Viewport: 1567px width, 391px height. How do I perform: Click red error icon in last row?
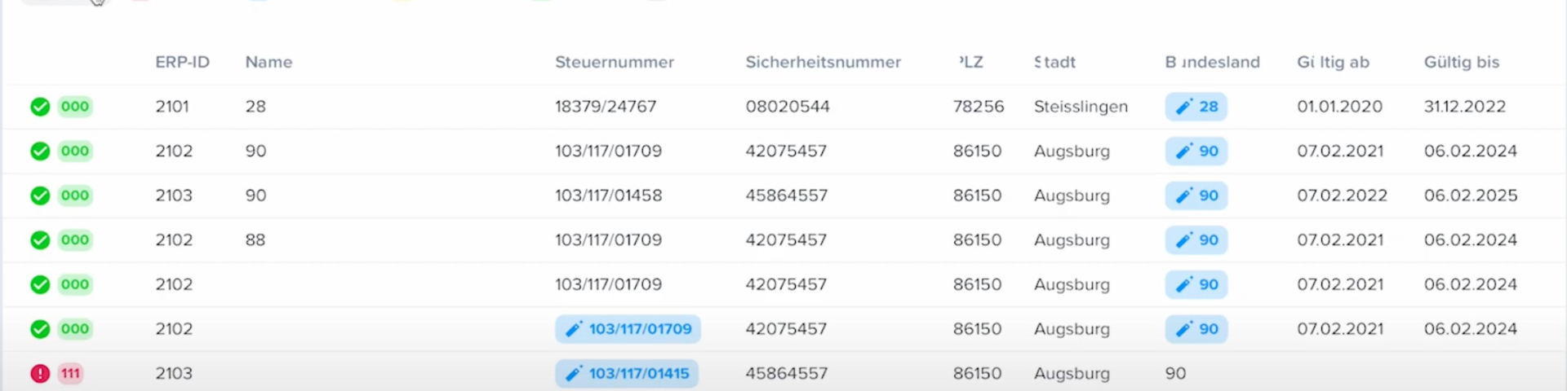[40, 374]
